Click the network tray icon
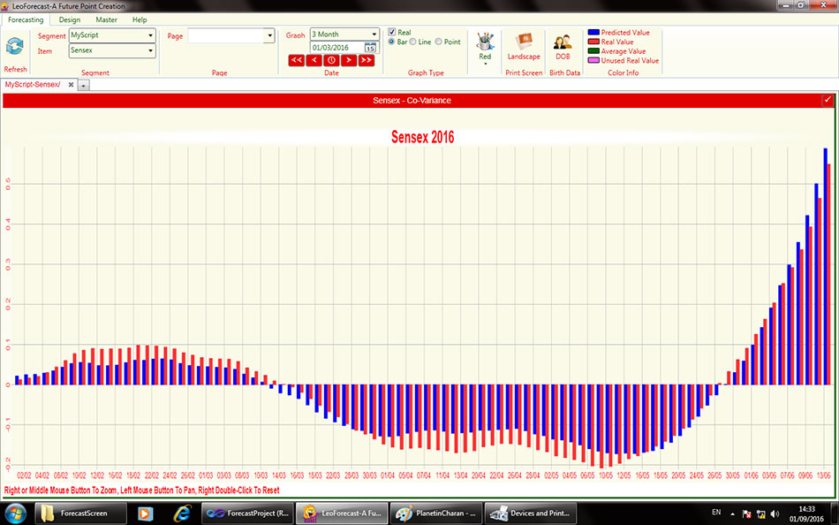Viewport: 839px width, 525px height. click(x=761, y=514)
